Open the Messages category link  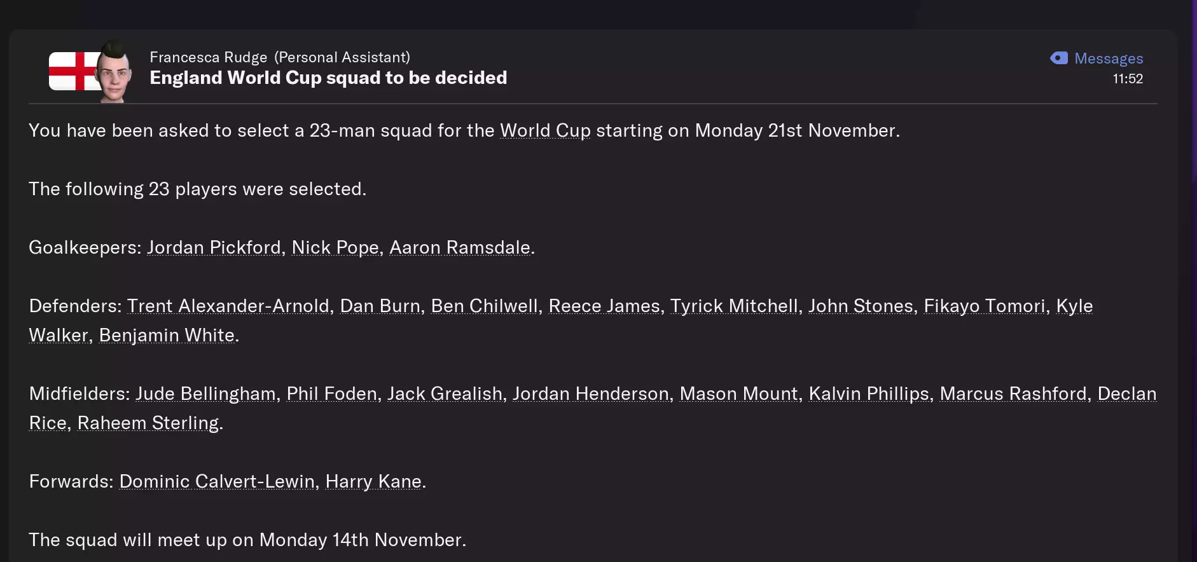(x=1109, y=58)
